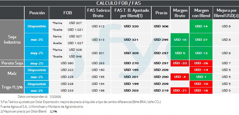Click the 2,7% Dólar Blend value
This screenshot has width=239, height=115.
53,112
